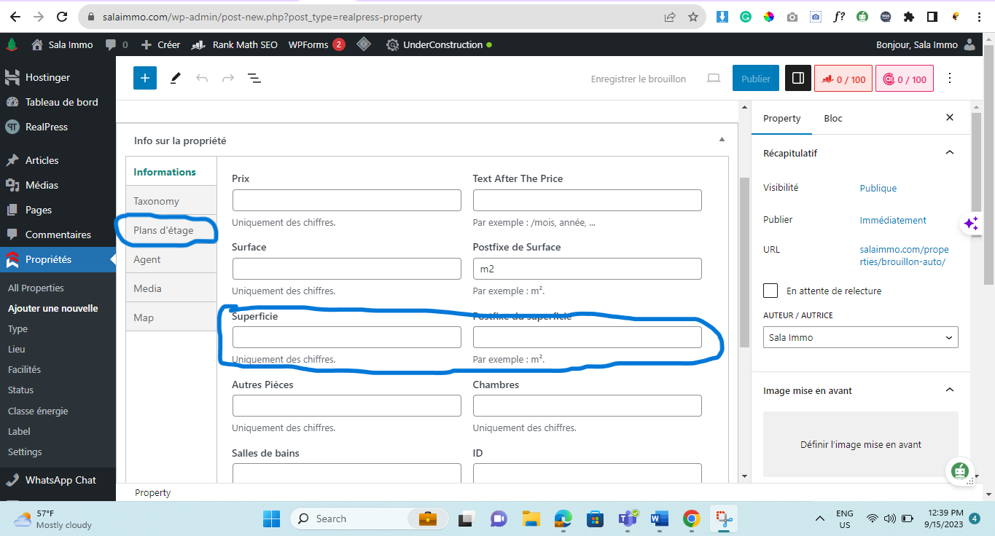Image resolution: width=995 pixels, height=536 pixels.
Task: Open the document overview list icon
Action: pyautogui.click(x=254, y=78)
